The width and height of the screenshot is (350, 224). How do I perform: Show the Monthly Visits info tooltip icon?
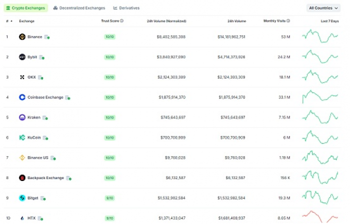288,20
